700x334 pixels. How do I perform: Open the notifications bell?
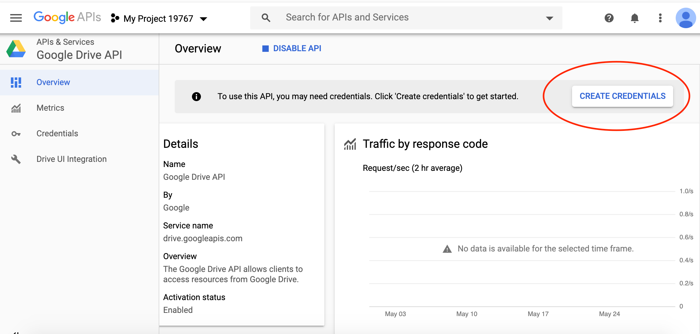click(634, 18)
